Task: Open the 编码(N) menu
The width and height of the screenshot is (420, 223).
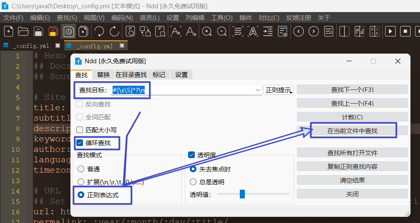Action: click(x=122, y=18)
